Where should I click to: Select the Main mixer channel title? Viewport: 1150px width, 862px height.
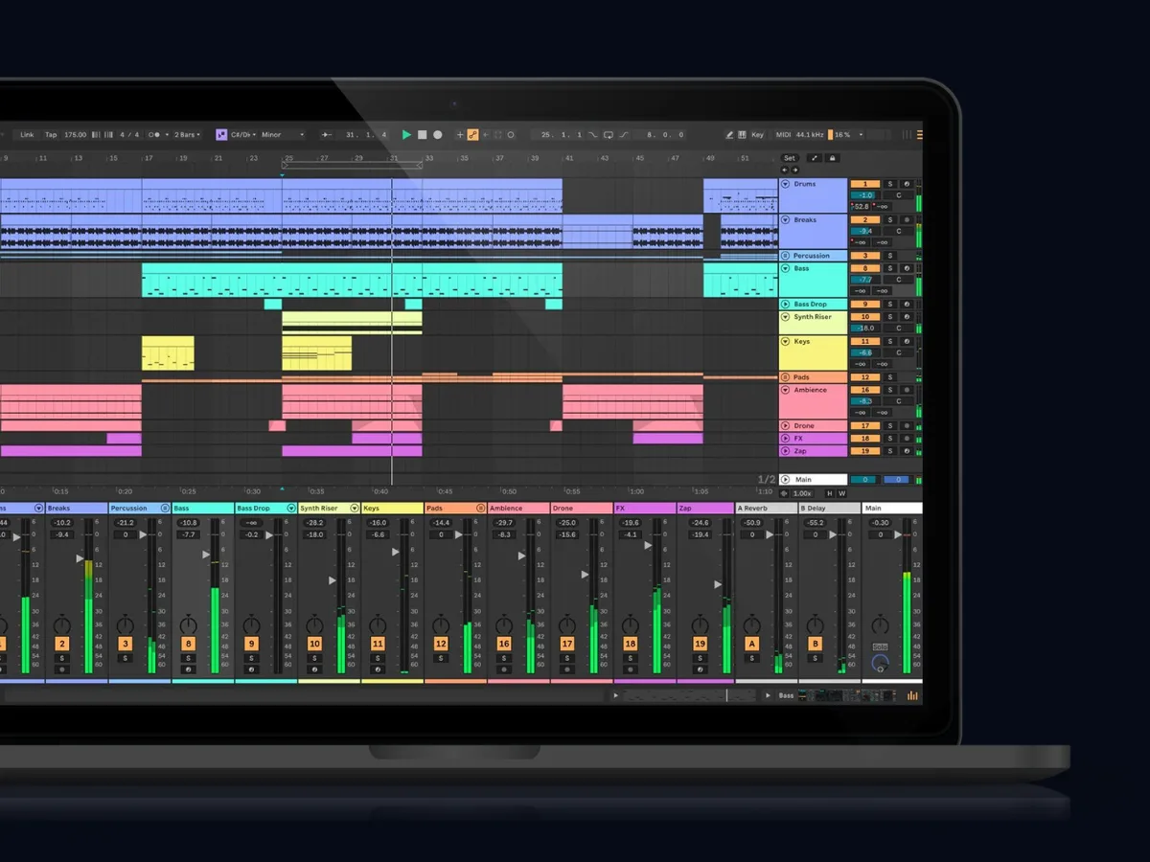click(892, 509)
